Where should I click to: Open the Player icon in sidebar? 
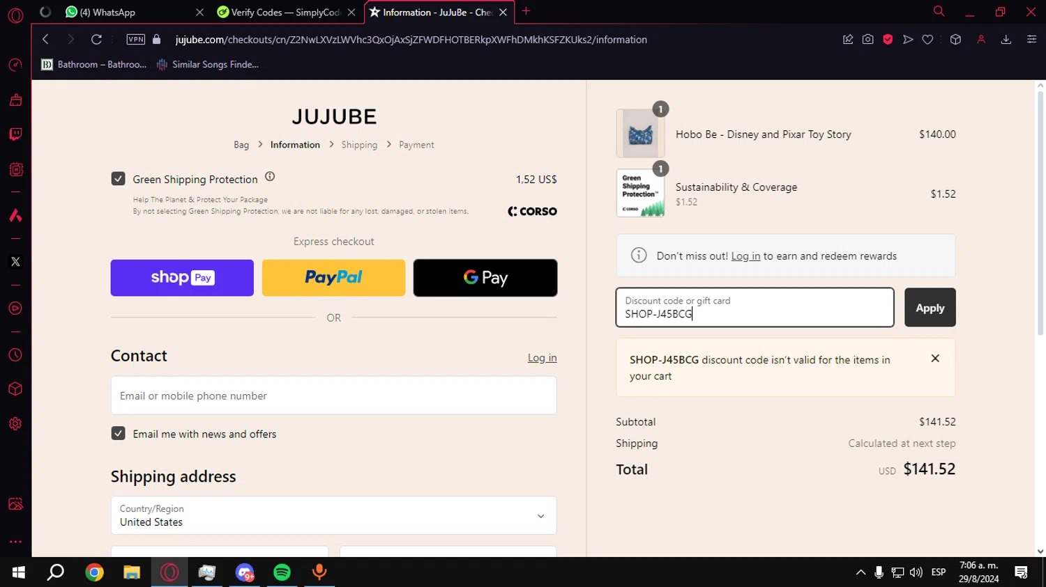click(x=15, y=308)
